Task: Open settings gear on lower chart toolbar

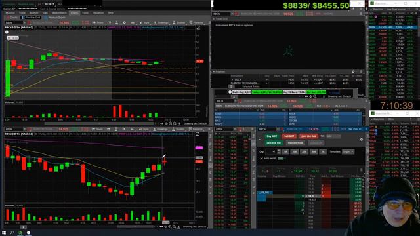Action: (x=123, y=129)
